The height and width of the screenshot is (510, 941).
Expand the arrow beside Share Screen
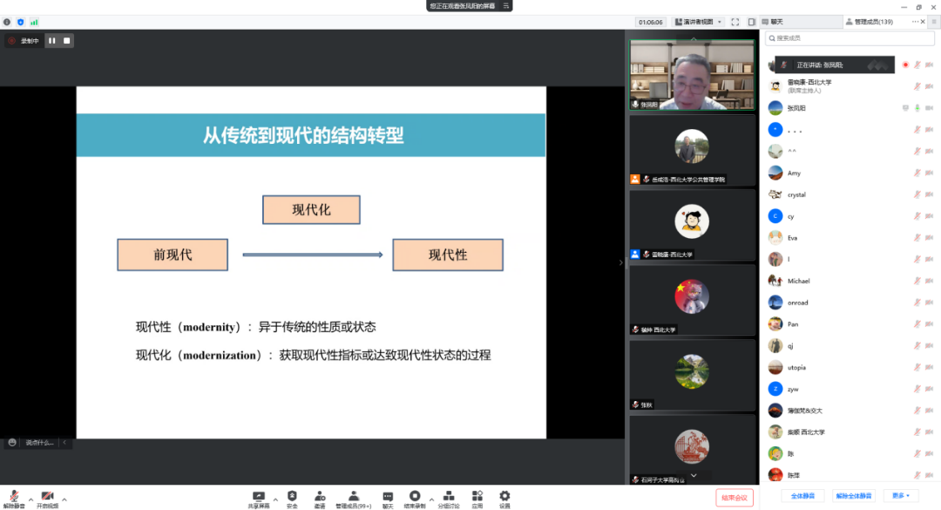(276, 500)
